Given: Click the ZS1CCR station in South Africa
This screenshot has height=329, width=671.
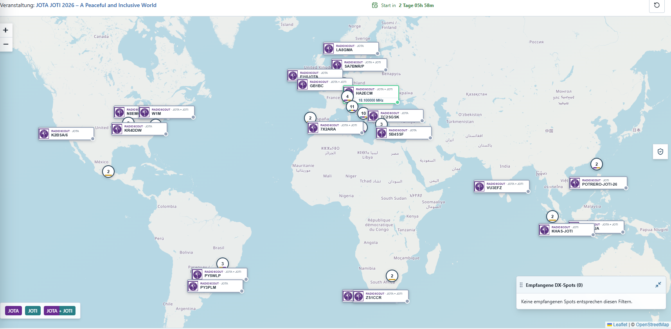Looking at the screenshot, I should click(x=381, y=296).
